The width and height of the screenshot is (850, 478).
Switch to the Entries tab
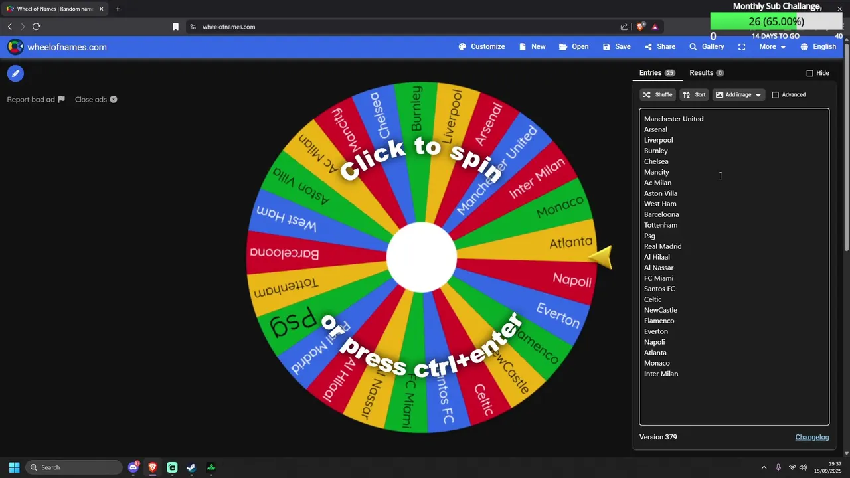[x=657, y=73]
